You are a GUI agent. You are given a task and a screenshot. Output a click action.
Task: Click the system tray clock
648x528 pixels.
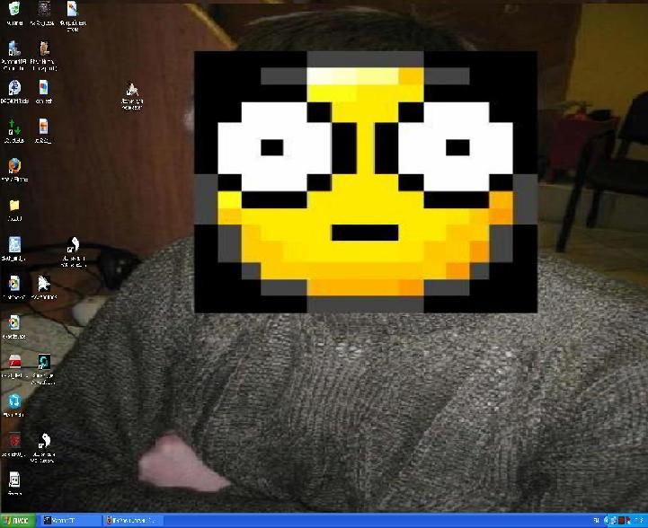click(x=640, y=521)
